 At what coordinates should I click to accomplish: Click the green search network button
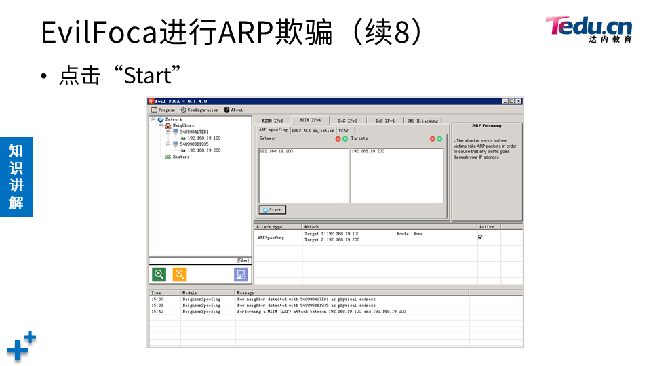click(x=159, y=274)
